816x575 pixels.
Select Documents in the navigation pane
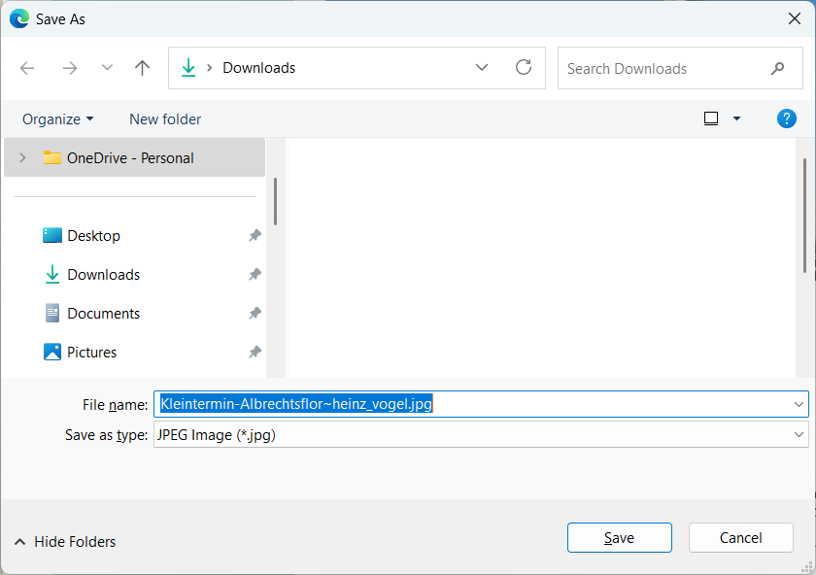coord(104,314)
